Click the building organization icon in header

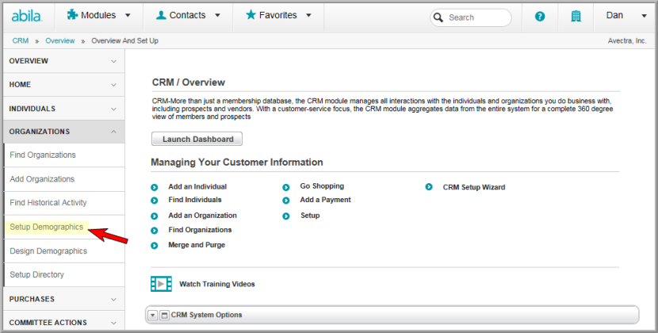point(576,17)
